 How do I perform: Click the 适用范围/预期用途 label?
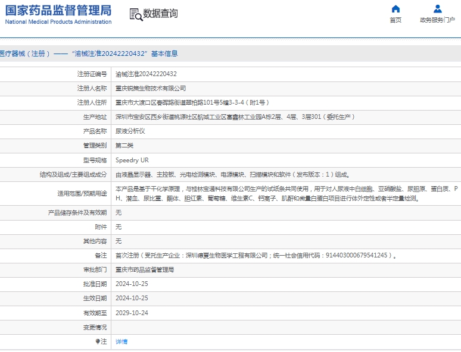click(82, 194)
